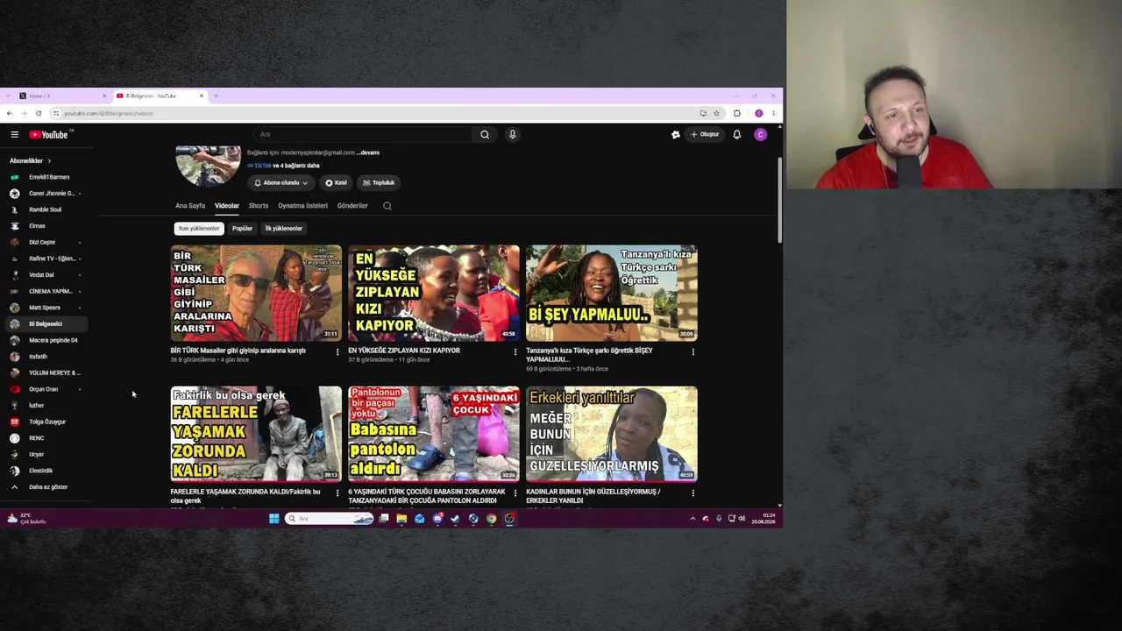Open the Windows Start button
Image resolution: width=1122 pixels, height=631 pixels.
click(x=274, y=519)
